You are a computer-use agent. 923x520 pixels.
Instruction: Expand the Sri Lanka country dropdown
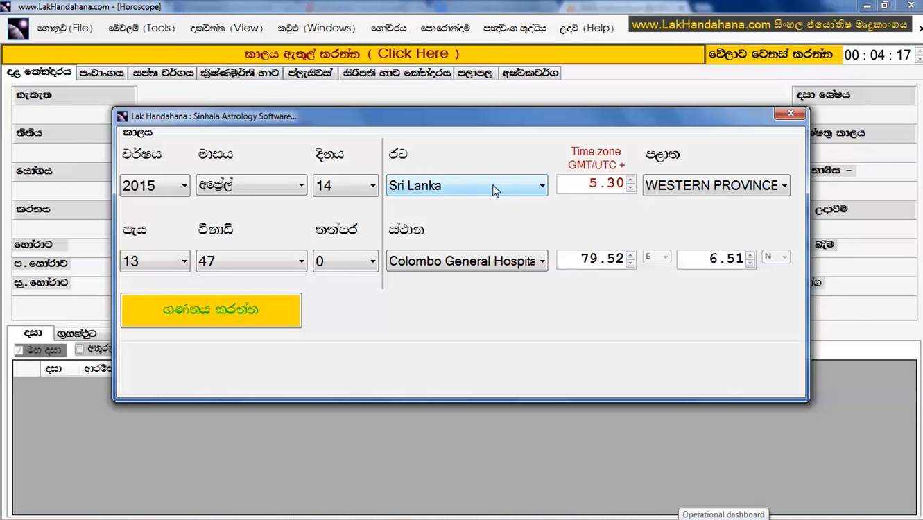click(542, 186)
